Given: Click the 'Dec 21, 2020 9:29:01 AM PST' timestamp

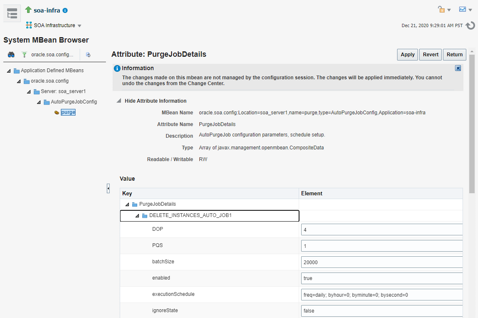Looking at the screenshot, I should pos(432,25).
